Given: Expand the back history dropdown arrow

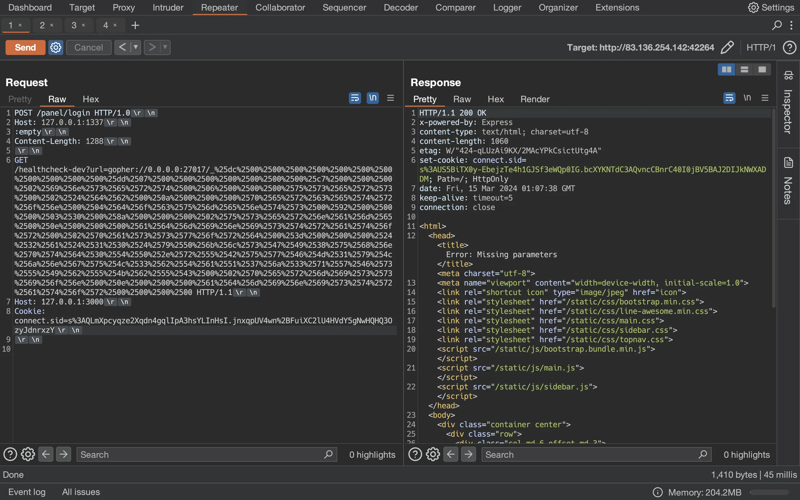Looking at the screenshot, I should click(x=136, y=47).
